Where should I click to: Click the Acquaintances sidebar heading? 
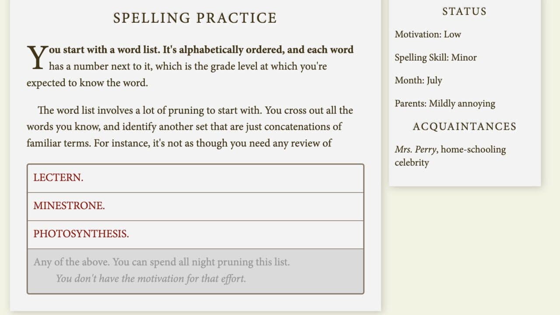click(464, 126)
